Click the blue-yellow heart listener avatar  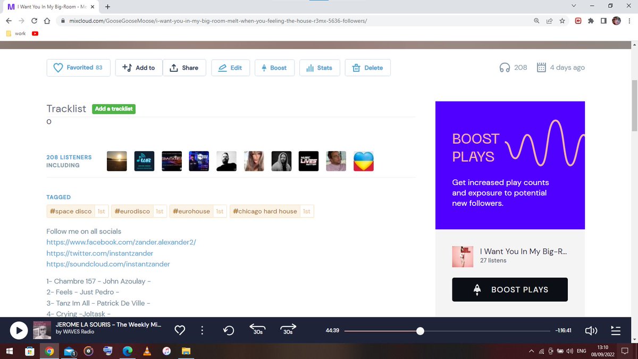click(364, 161)
